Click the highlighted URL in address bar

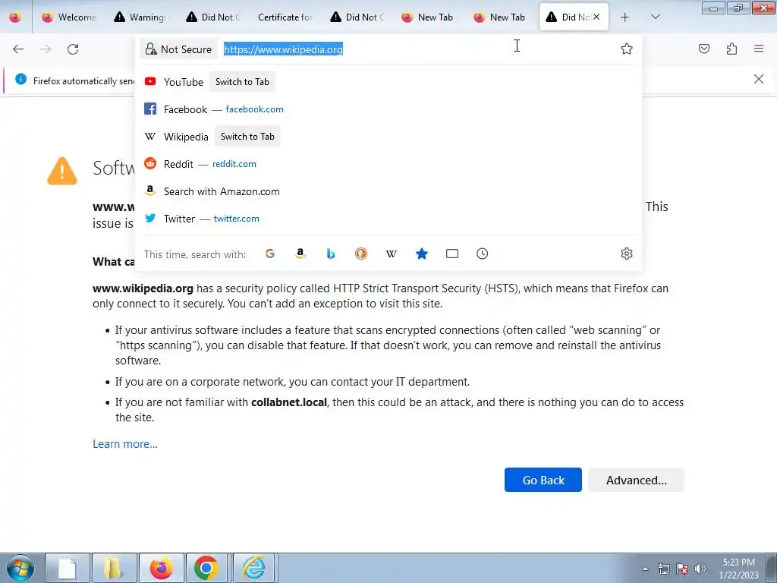tap(283, 49)
